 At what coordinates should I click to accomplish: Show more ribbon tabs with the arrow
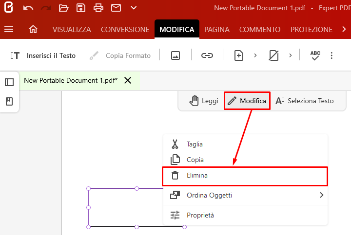[344, 29]
